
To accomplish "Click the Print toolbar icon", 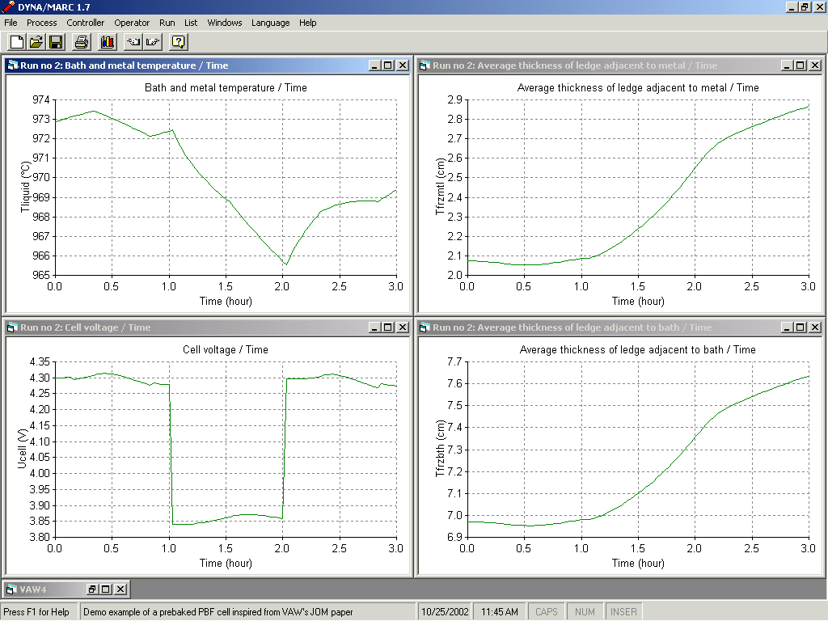I will (82, 41).
